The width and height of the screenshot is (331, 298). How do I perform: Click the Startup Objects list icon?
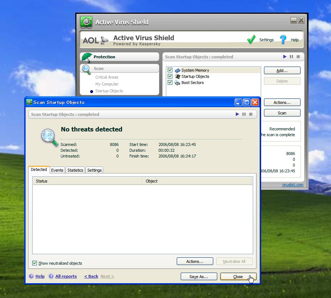click(177, 76)
